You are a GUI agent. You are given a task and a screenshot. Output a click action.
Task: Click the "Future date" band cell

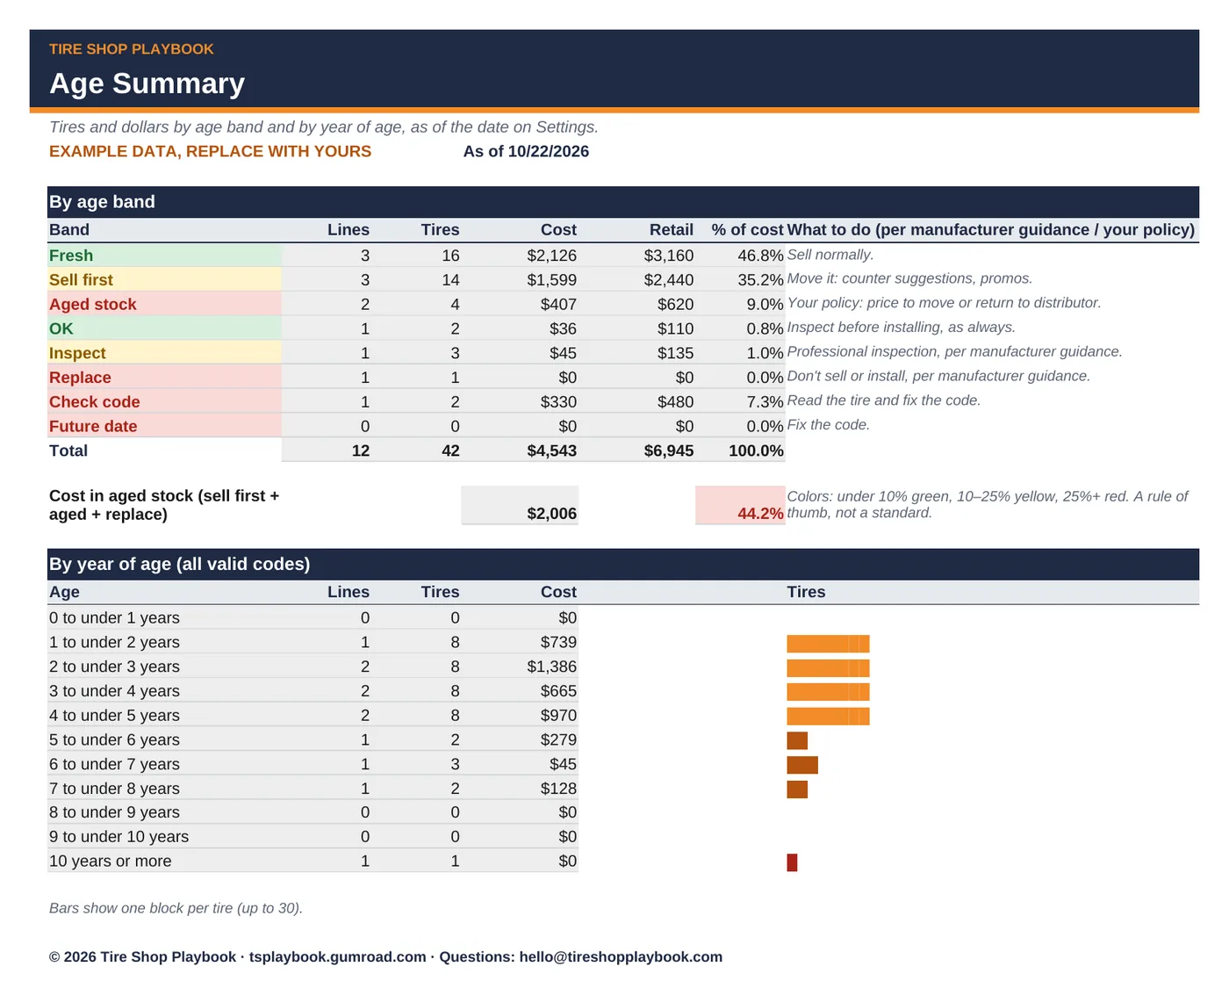tap(165, 426)
